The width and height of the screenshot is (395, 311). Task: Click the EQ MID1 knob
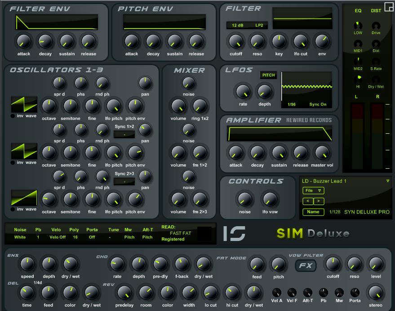pos(358,44)
